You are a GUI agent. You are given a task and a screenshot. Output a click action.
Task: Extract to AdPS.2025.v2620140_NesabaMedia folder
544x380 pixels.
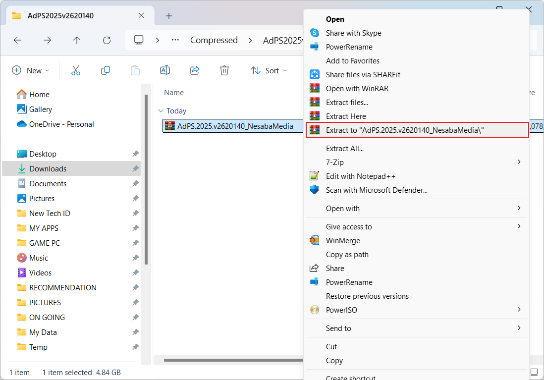[417, 130]
